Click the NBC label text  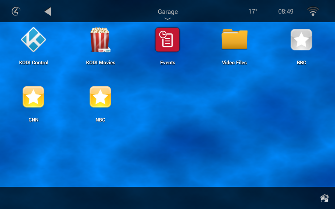[x=100, y=120]
